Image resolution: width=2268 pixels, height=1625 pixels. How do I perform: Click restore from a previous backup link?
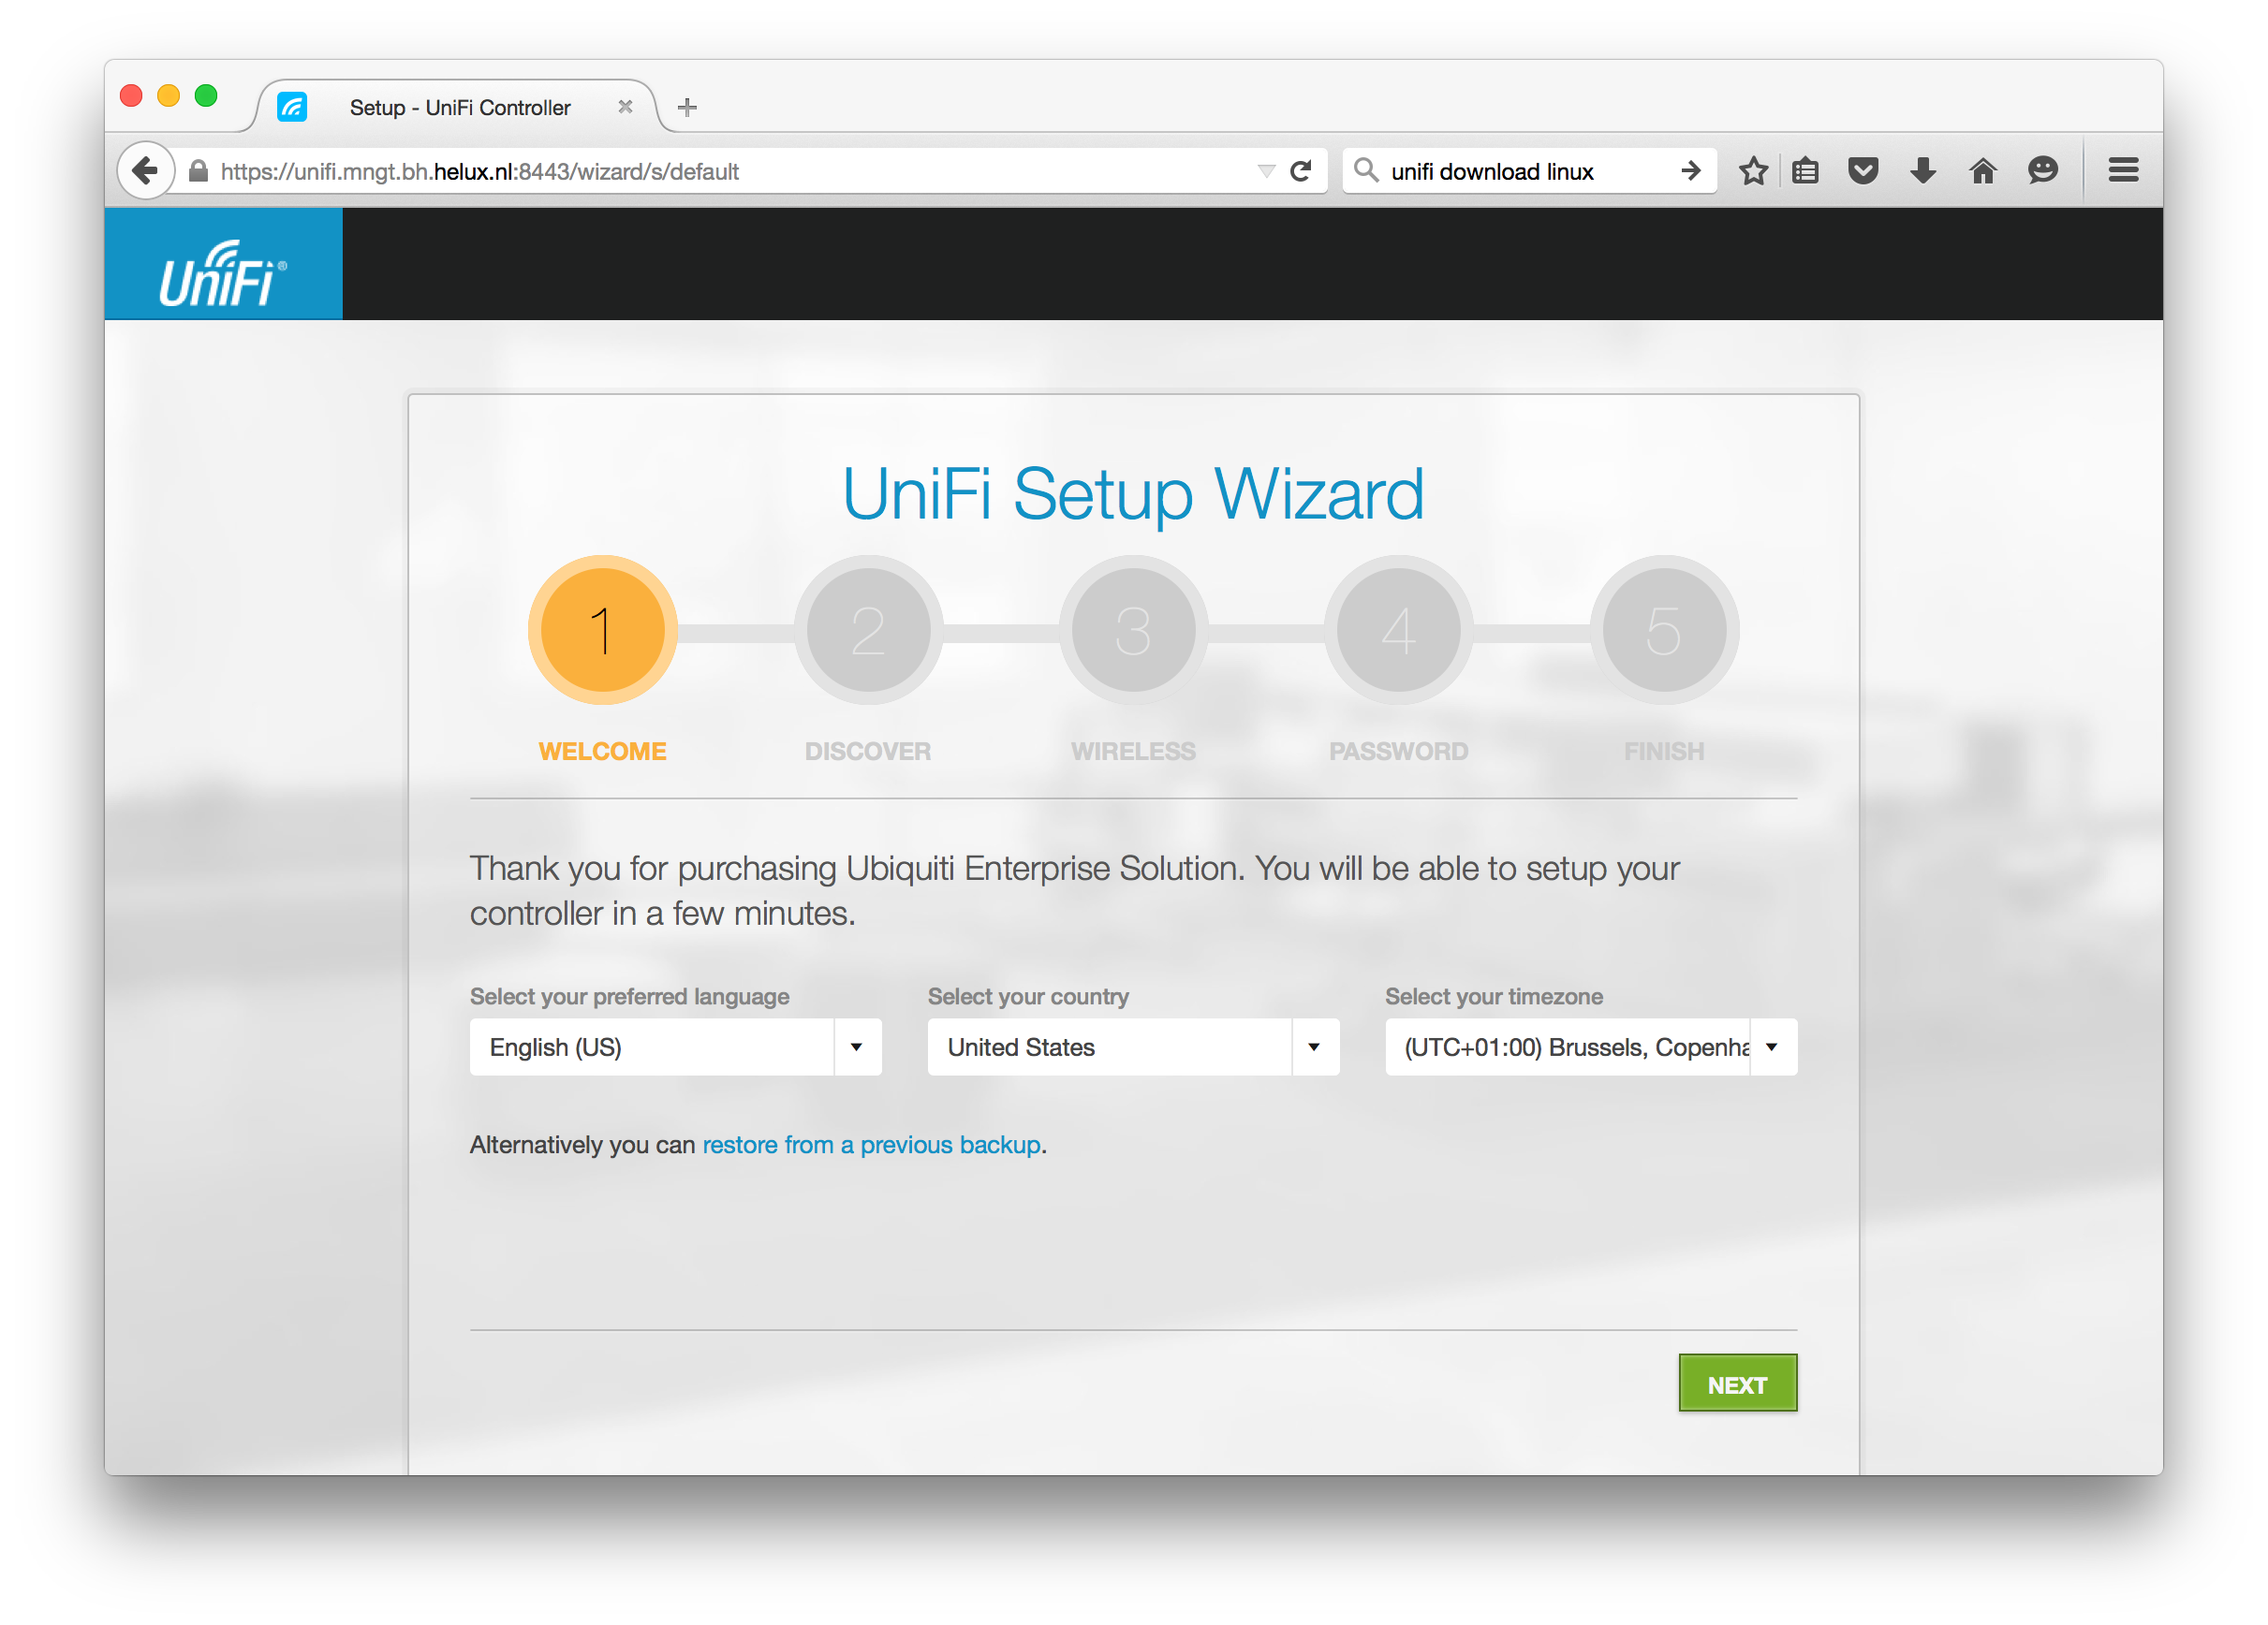pyautogui.click(x=871, y=1144)
